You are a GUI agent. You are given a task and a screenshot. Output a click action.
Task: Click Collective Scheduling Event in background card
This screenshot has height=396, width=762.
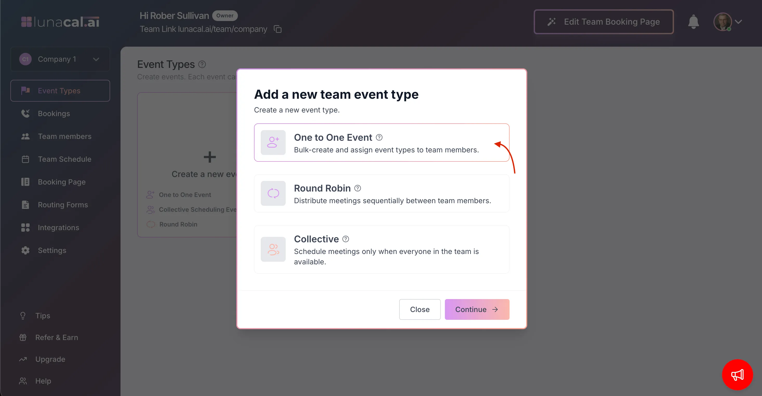coord(198,209)
